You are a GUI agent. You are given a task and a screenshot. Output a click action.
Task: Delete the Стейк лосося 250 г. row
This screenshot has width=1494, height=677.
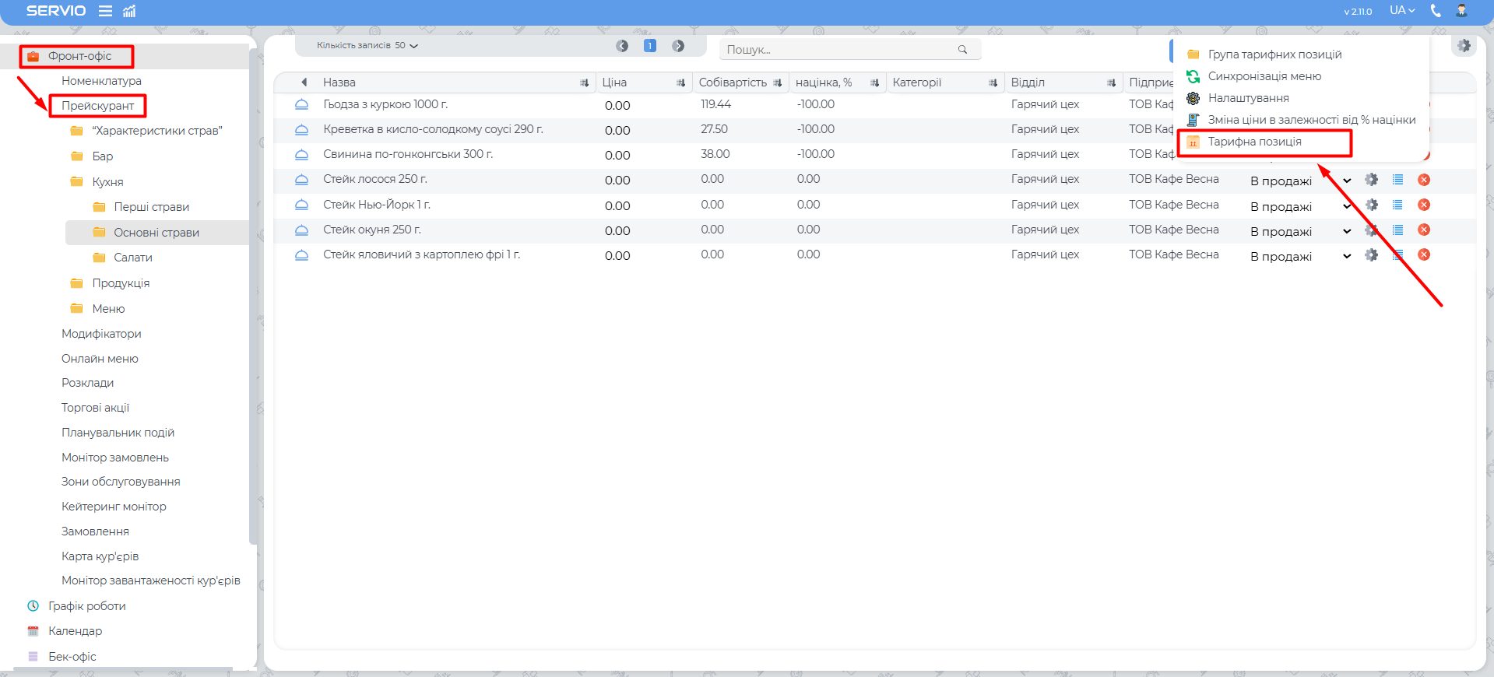point(1423,180)
